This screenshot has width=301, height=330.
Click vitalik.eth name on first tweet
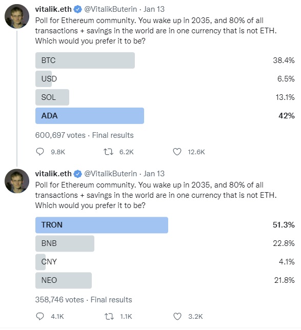[x=53, y=9]
